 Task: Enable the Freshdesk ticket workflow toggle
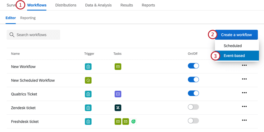pos(193,121)
